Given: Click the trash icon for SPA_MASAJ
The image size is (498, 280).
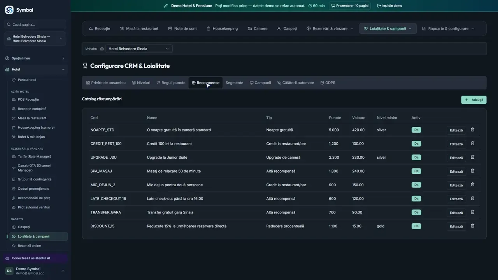Looking at the screenshot, I should [x=472, y=171].
